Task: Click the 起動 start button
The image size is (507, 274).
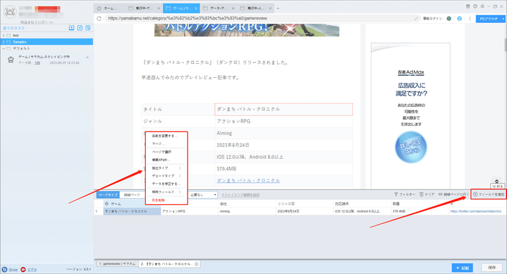Action: [x=463, y=268]
